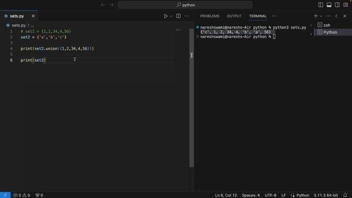Screen dimensions: 352x198
Task: Create a new terminal with plus
Action: (x=316, y=16)
